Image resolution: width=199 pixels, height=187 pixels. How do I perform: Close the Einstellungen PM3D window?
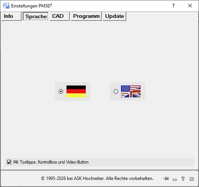coord(190,6)
